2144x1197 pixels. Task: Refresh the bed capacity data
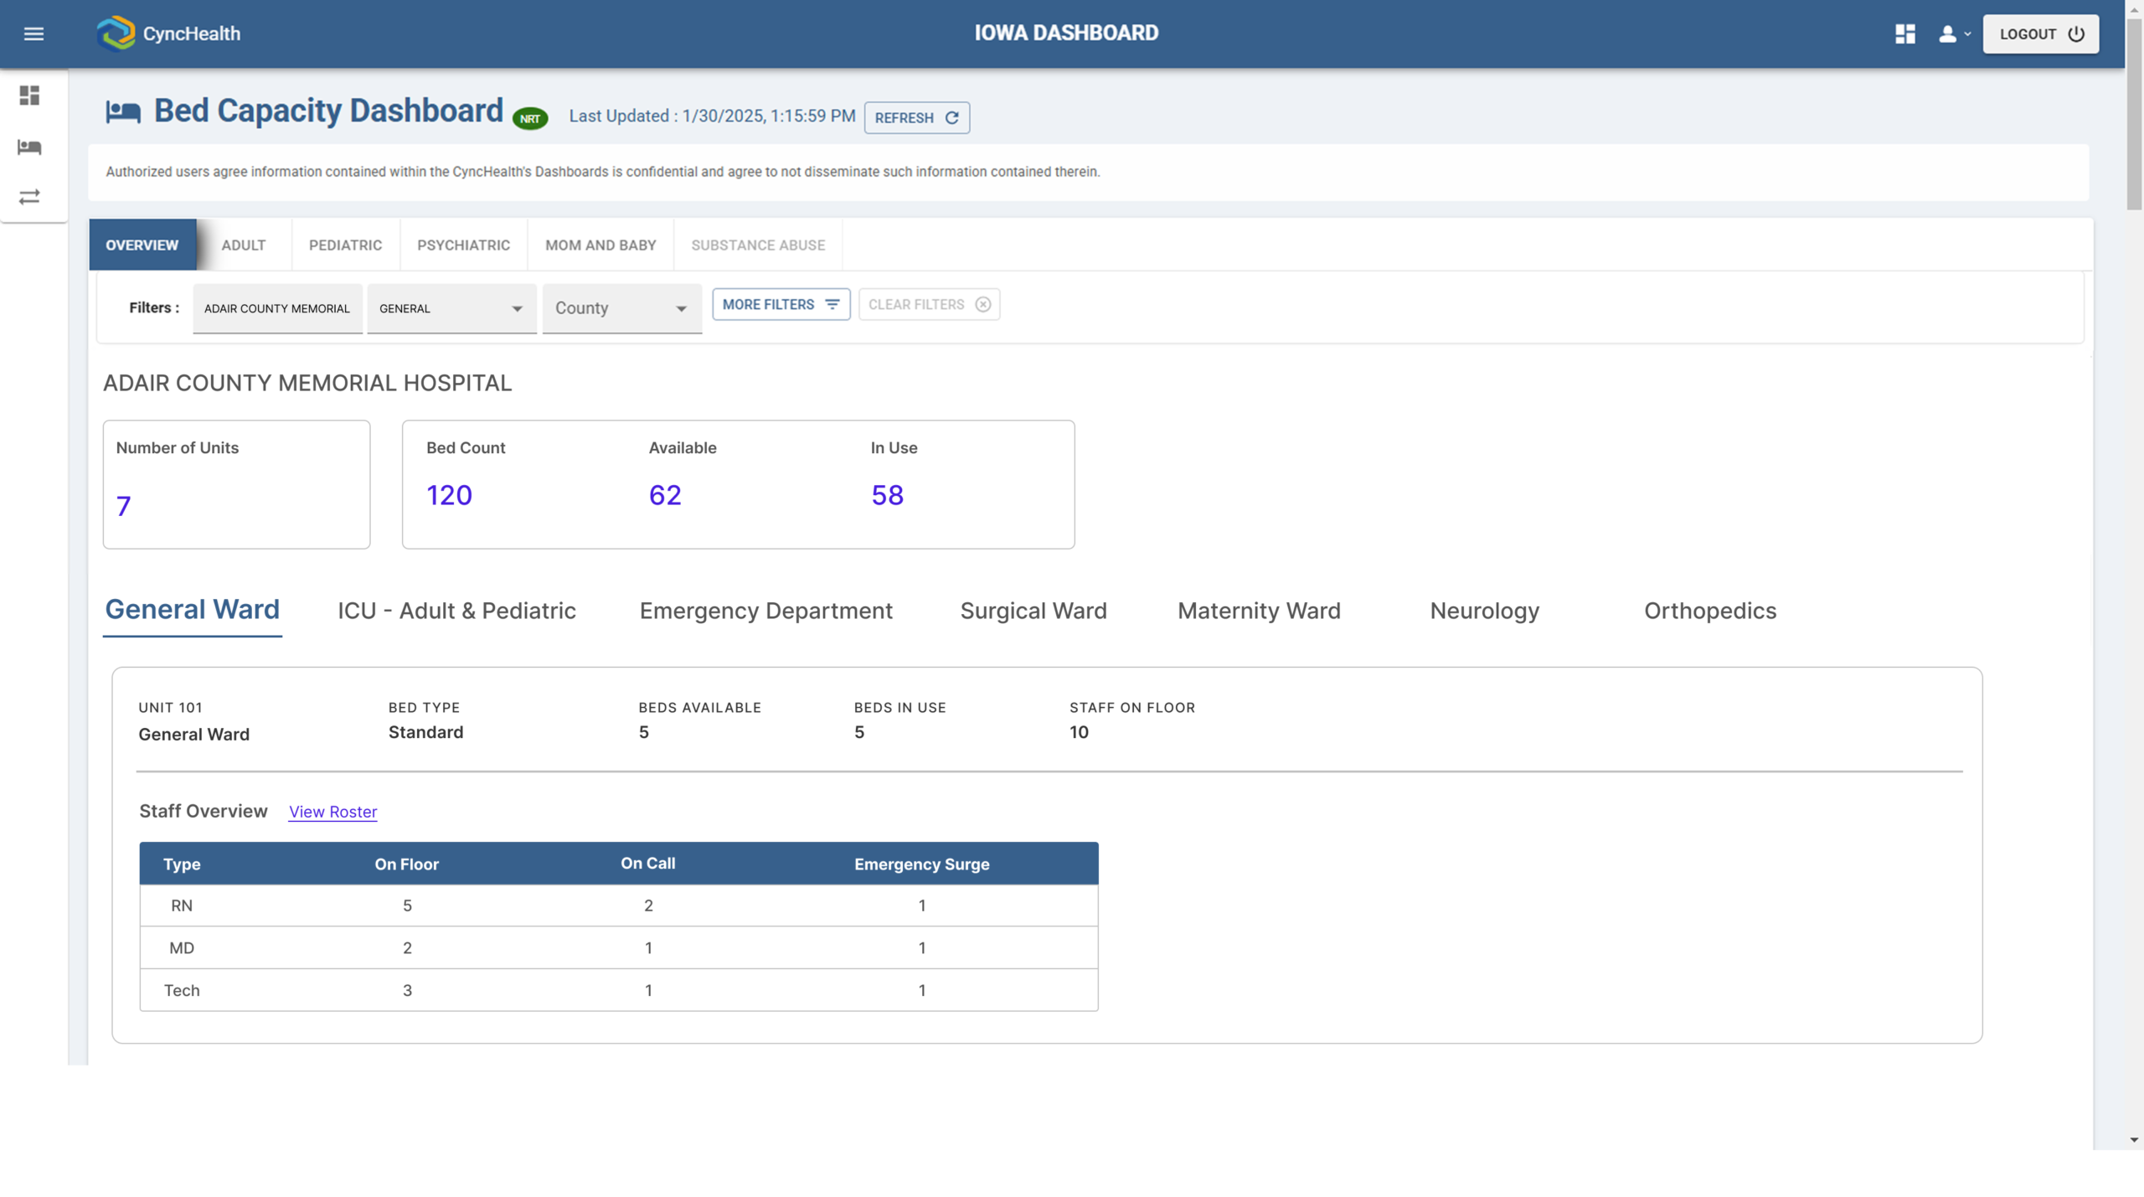916,118
